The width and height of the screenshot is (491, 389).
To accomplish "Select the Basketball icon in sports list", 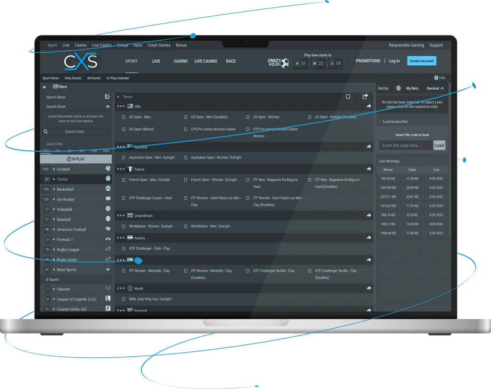I will point(108,189).
